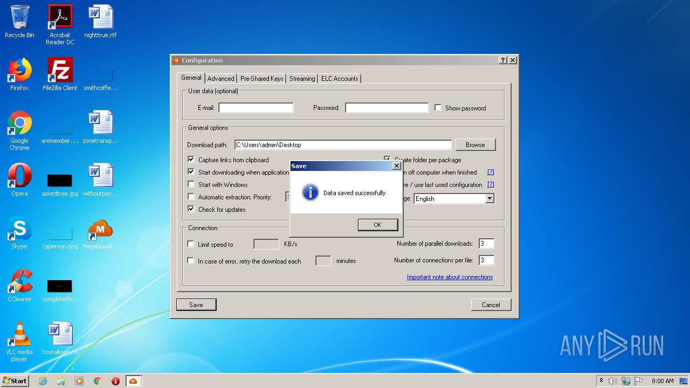Click the Configuration window help button
690x388 pixels.
point(503,60)
